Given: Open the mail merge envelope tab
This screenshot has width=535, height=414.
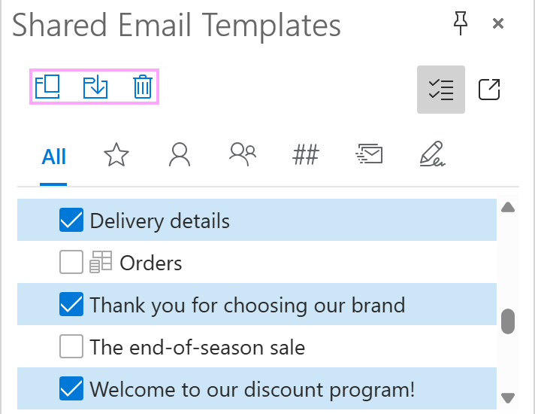Looking at the screenshot, I should 369,155.
